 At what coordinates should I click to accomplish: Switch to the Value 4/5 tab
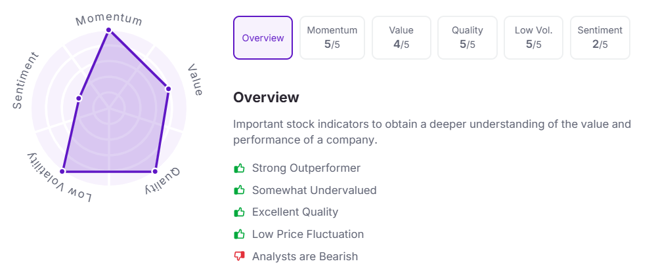401,38
